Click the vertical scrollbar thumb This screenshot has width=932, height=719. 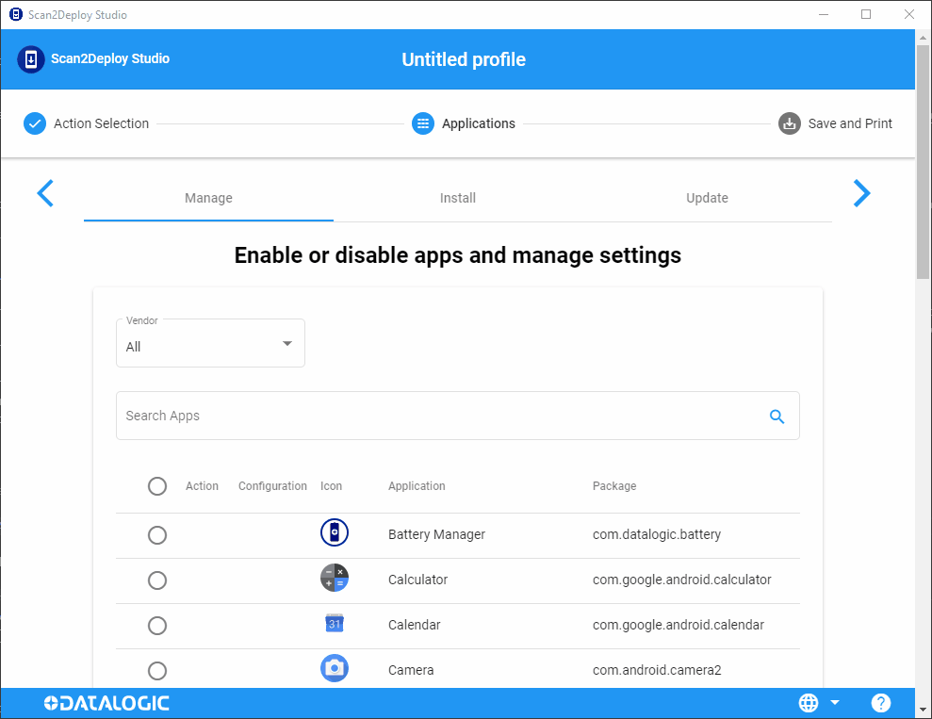point(924,162)
